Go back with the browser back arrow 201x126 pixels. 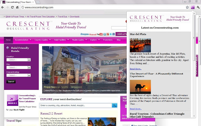tap(3, 7)
